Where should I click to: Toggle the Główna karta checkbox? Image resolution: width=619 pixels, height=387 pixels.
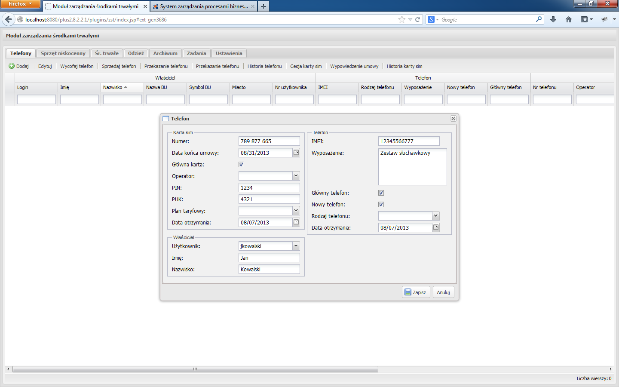tap(242, 164)
